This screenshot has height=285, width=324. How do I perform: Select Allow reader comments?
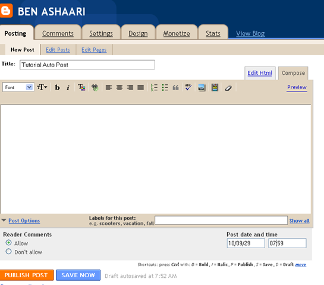[x=8, y=242]
